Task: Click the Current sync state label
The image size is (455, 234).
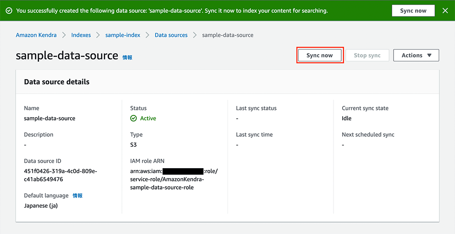Action: click(x=365, y=108)
